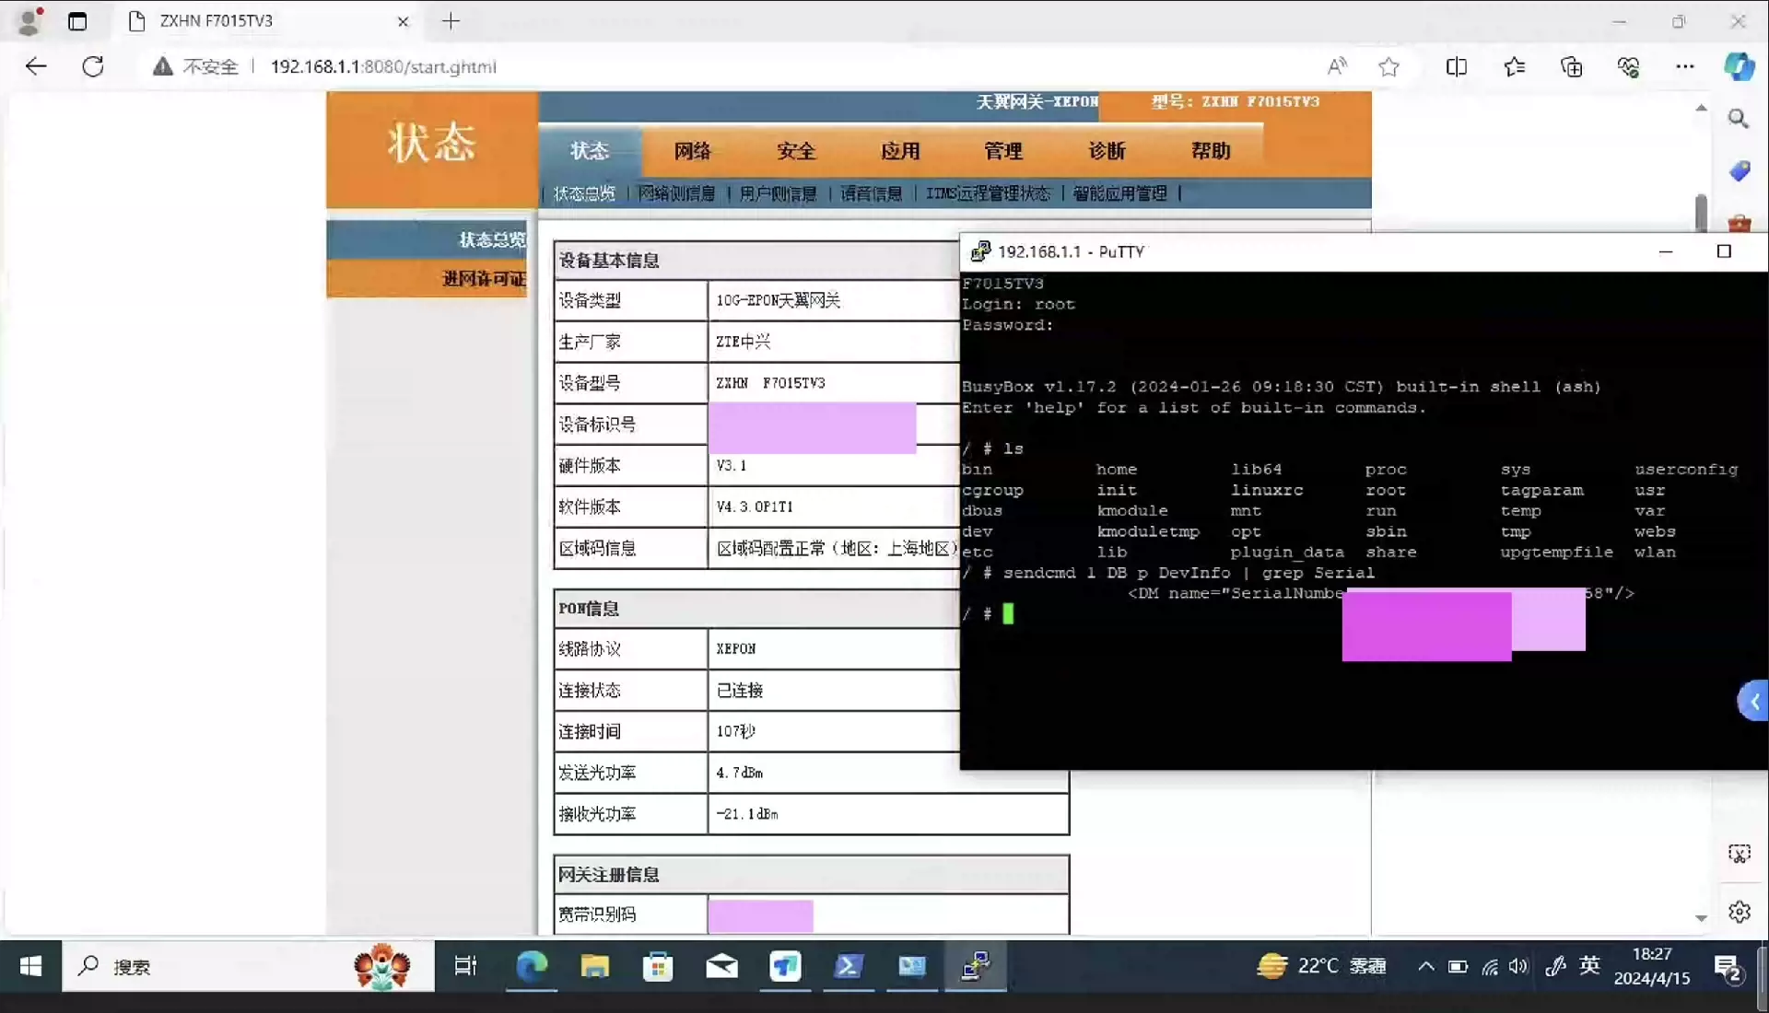This screenshot has width=1769, height=1013.
Task: Show hidden tray icons chevron
Action: tap(1425, 966)
